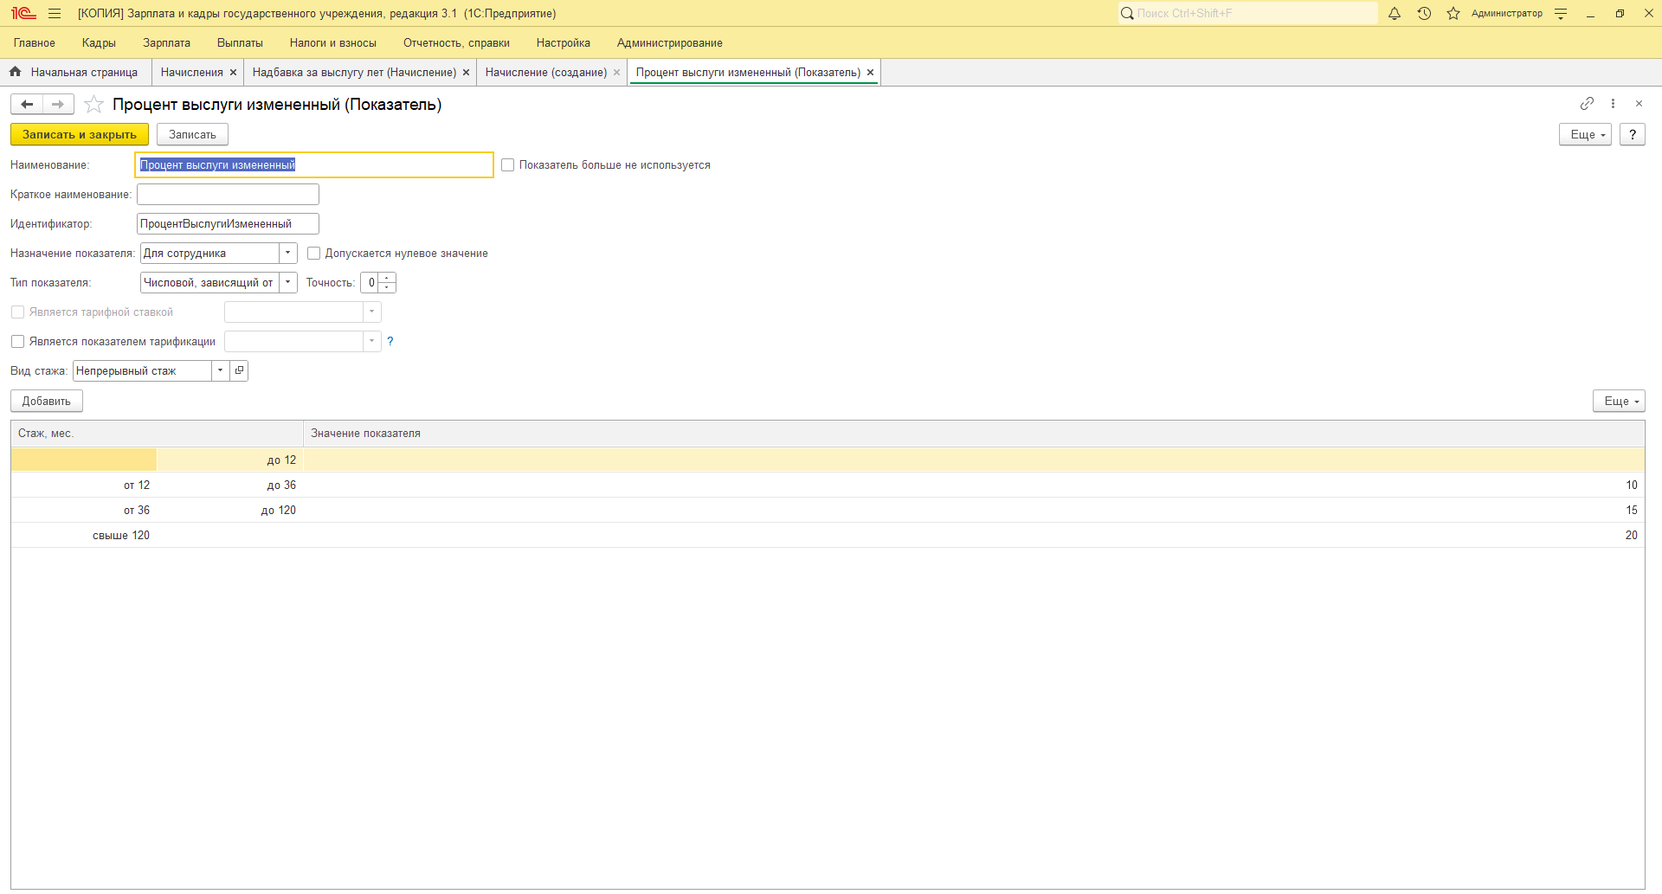Close the Начисления tab
Screen dimensions: 1662x894
(x=233, y=73)
